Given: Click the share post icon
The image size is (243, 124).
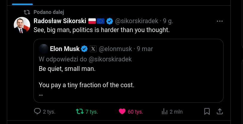Looking at the screenshot, I should 219,111.
